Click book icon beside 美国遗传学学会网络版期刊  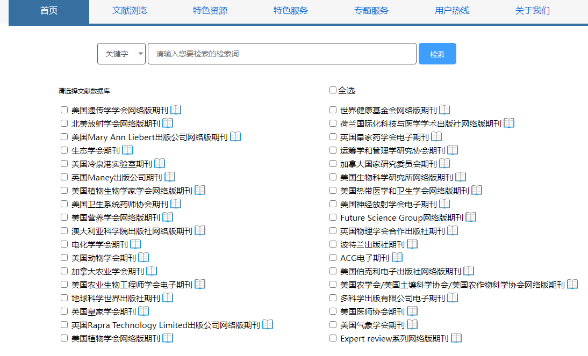(176, 110)
